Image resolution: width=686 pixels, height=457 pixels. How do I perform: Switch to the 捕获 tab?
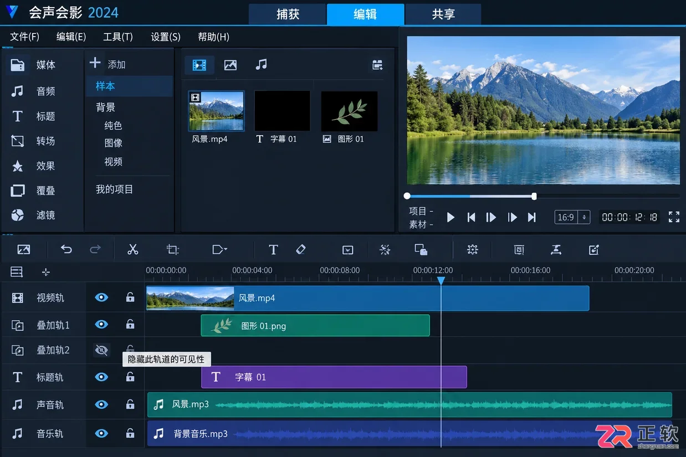(x=288, y=14)
